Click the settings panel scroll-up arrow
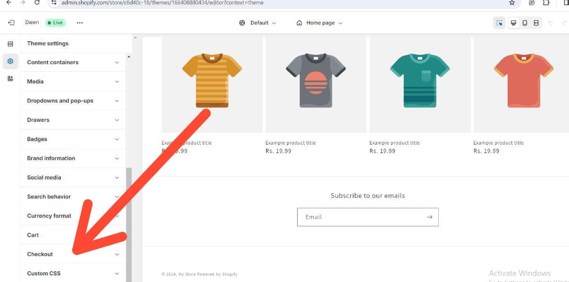The height and width of the screenshot is (282, 569). point(129,57)
